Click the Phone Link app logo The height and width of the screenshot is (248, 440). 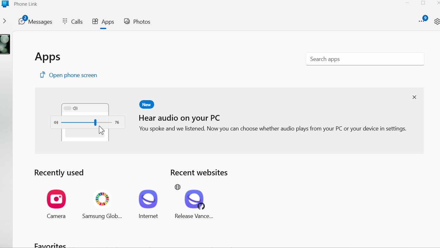(5, 4)
